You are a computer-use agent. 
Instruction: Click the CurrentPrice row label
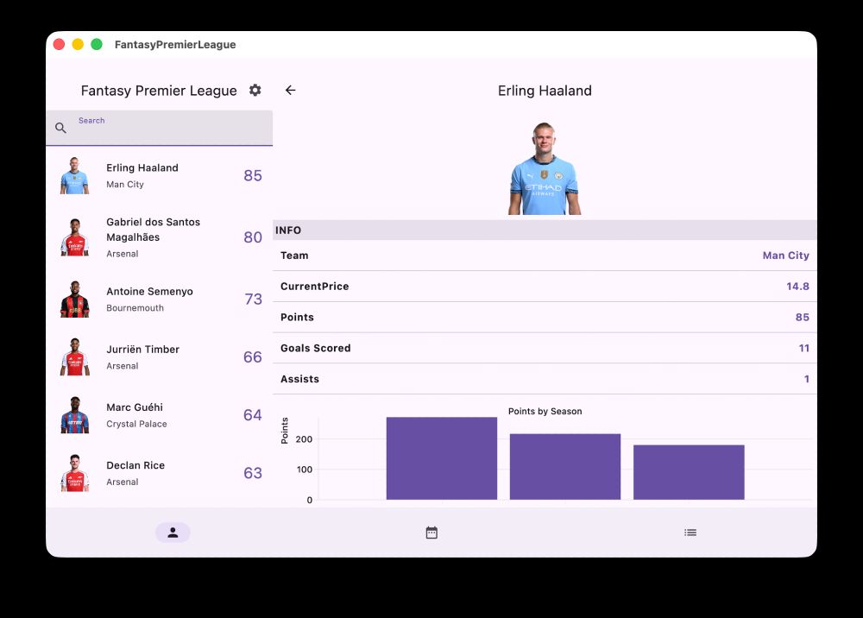(314, 287)
